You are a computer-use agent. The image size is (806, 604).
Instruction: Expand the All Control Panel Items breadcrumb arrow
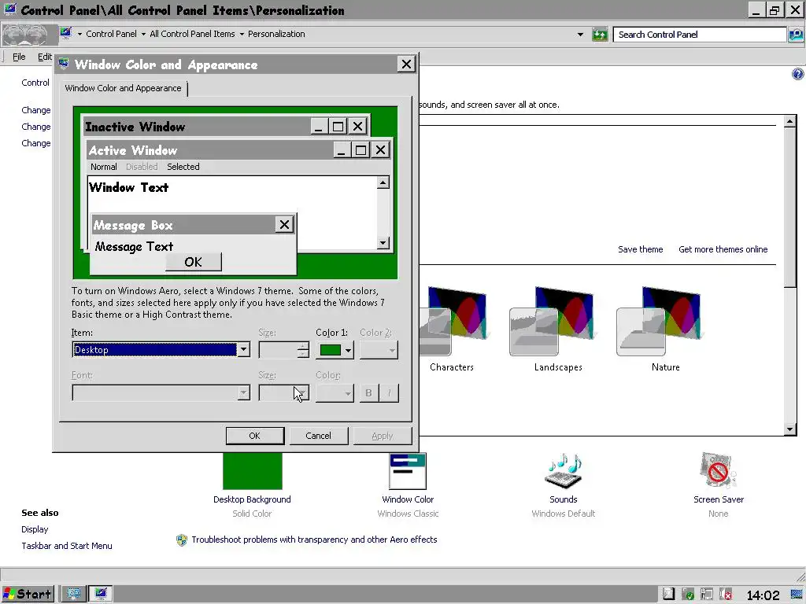pyautogui.click(x=242, y=35)
